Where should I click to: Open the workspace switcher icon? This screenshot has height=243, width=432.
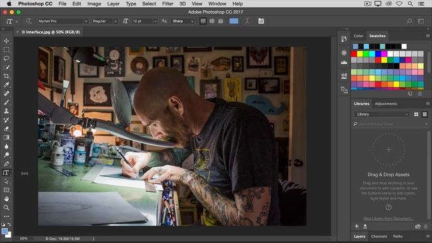[x=421, y=21]
